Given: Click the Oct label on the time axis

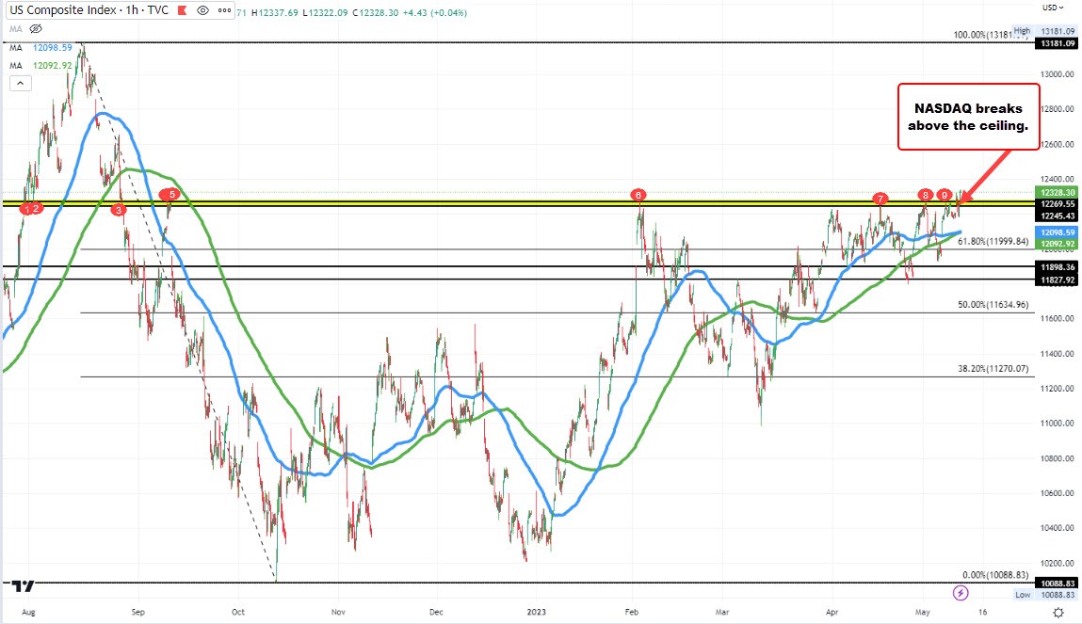Looking at the screenshot, I should pos(238,612).
